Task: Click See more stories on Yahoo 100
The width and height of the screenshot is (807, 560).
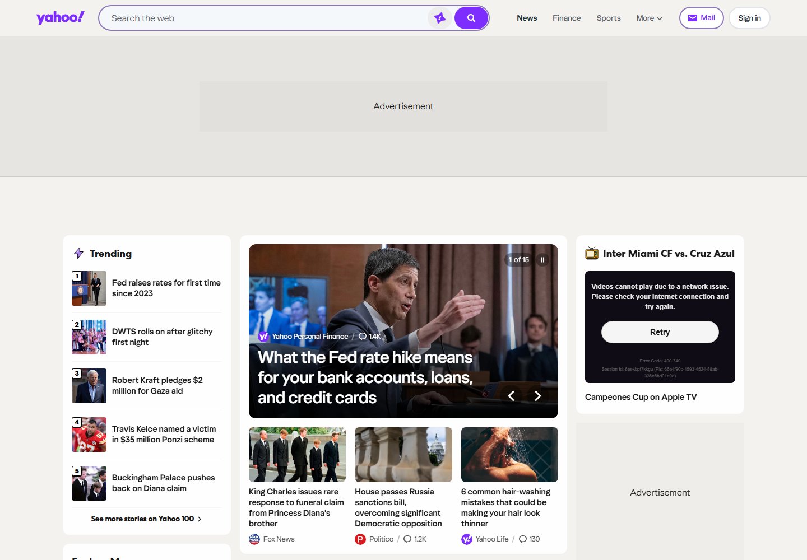Action: click(x=142, y=519)
